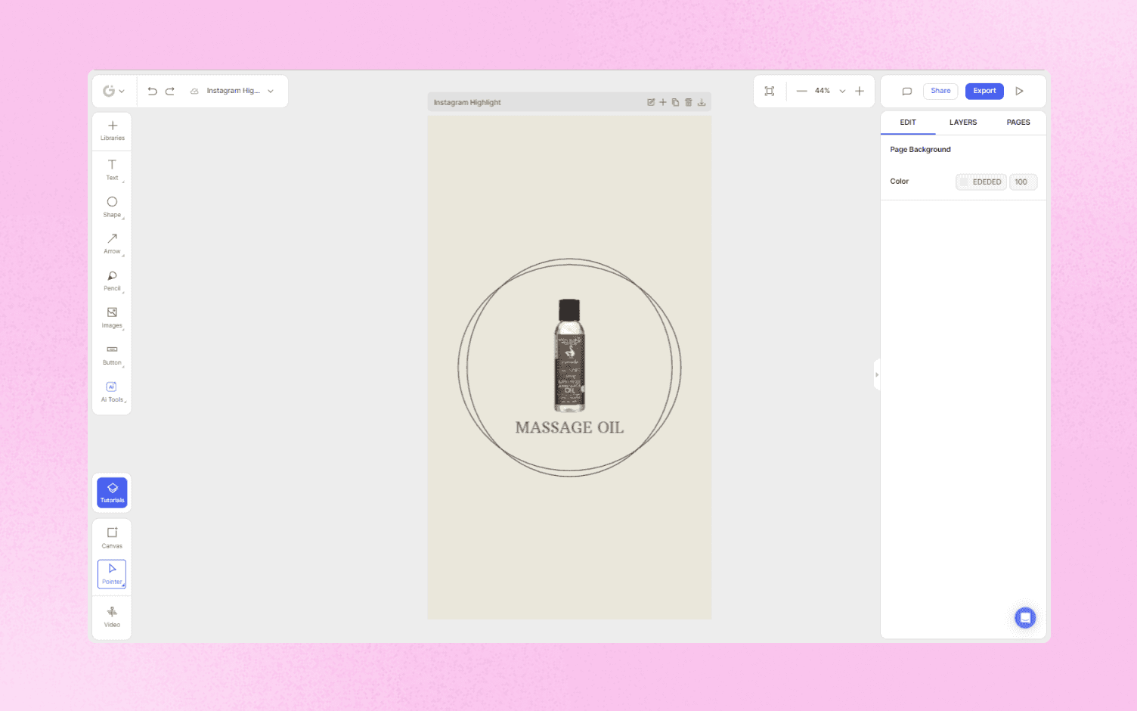Open the Share dialog
This screenshot has height=711, width=1137.
pos(940,91)
